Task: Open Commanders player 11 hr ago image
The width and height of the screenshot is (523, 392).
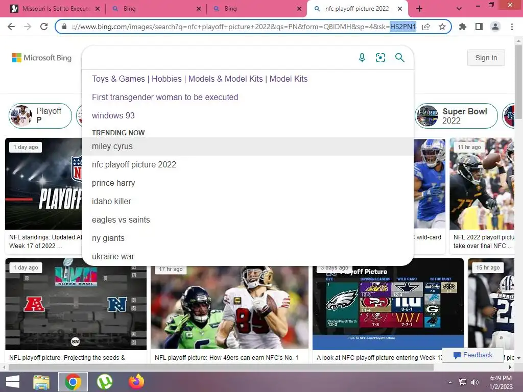Action: click(x=482, y=184)
